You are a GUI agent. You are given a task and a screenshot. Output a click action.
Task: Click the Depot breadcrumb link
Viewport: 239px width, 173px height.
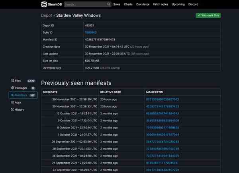47,15
